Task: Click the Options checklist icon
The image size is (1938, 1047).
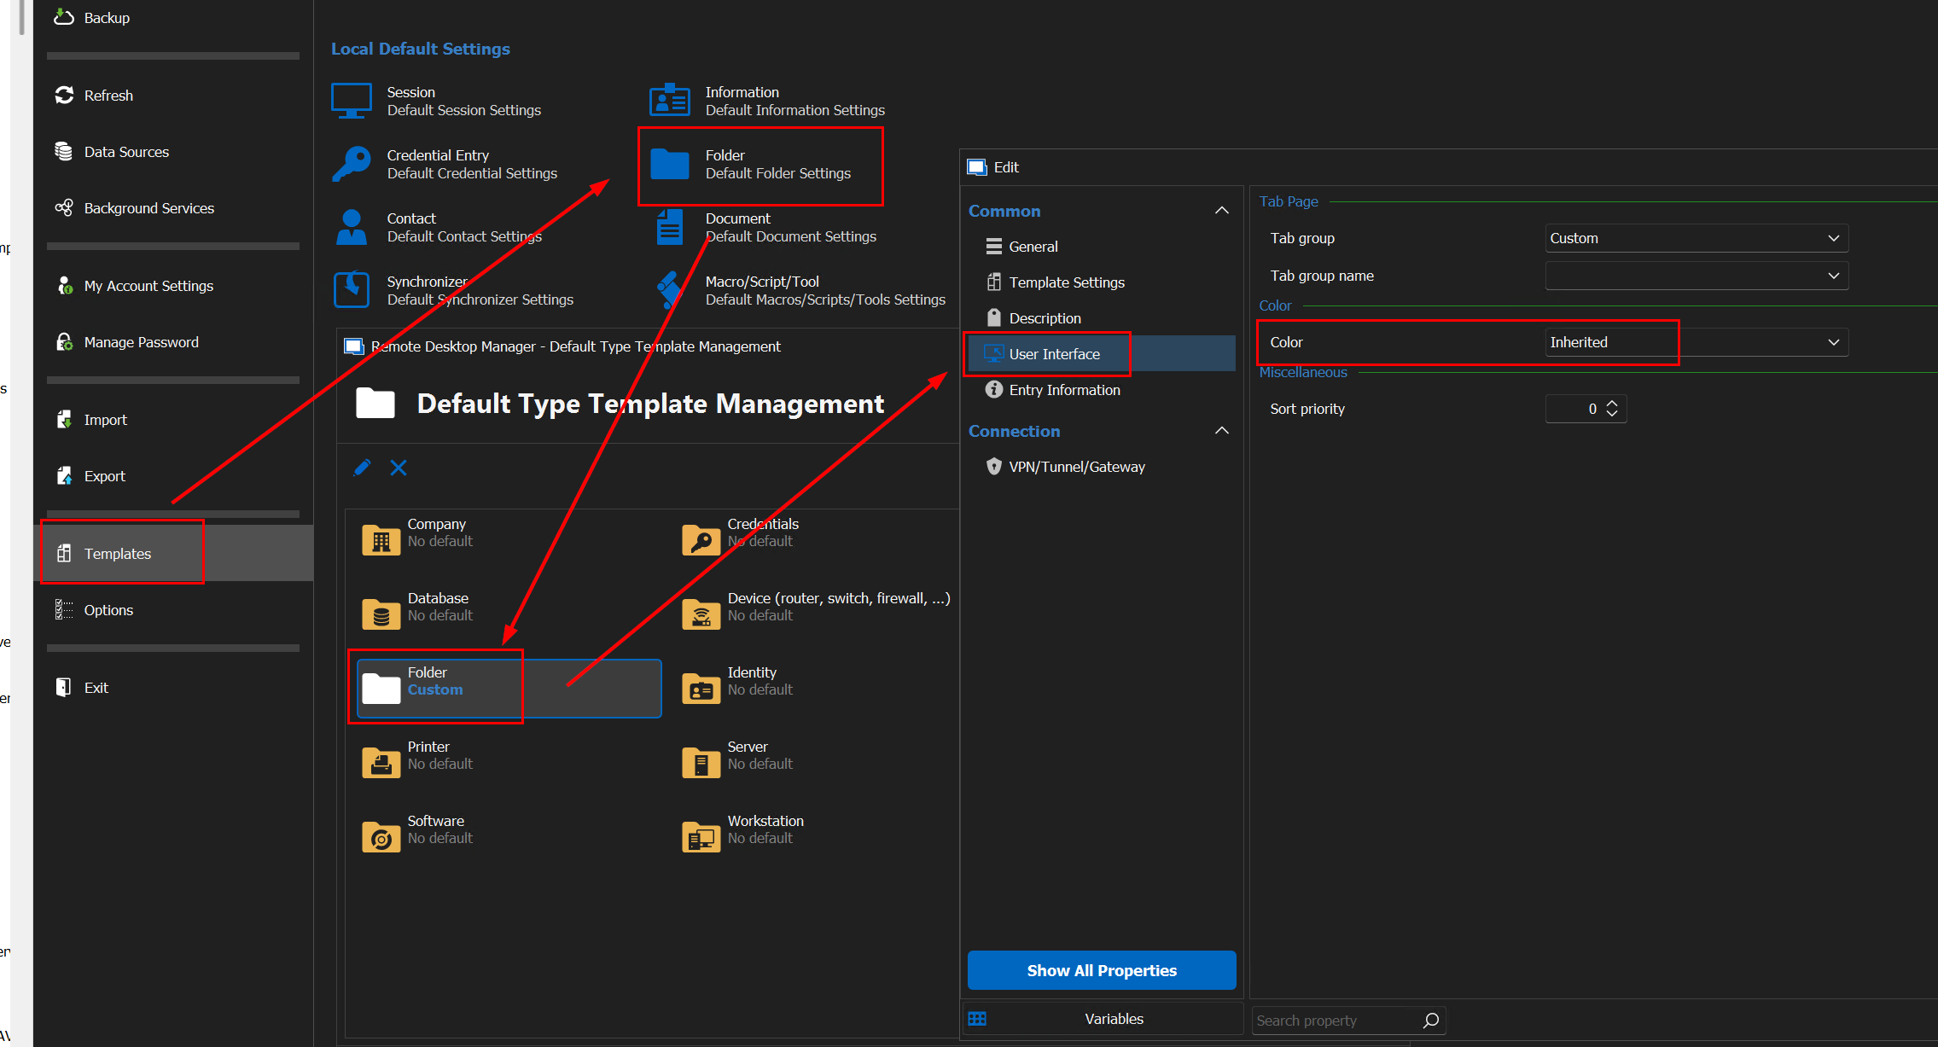Action: [64, 609]
